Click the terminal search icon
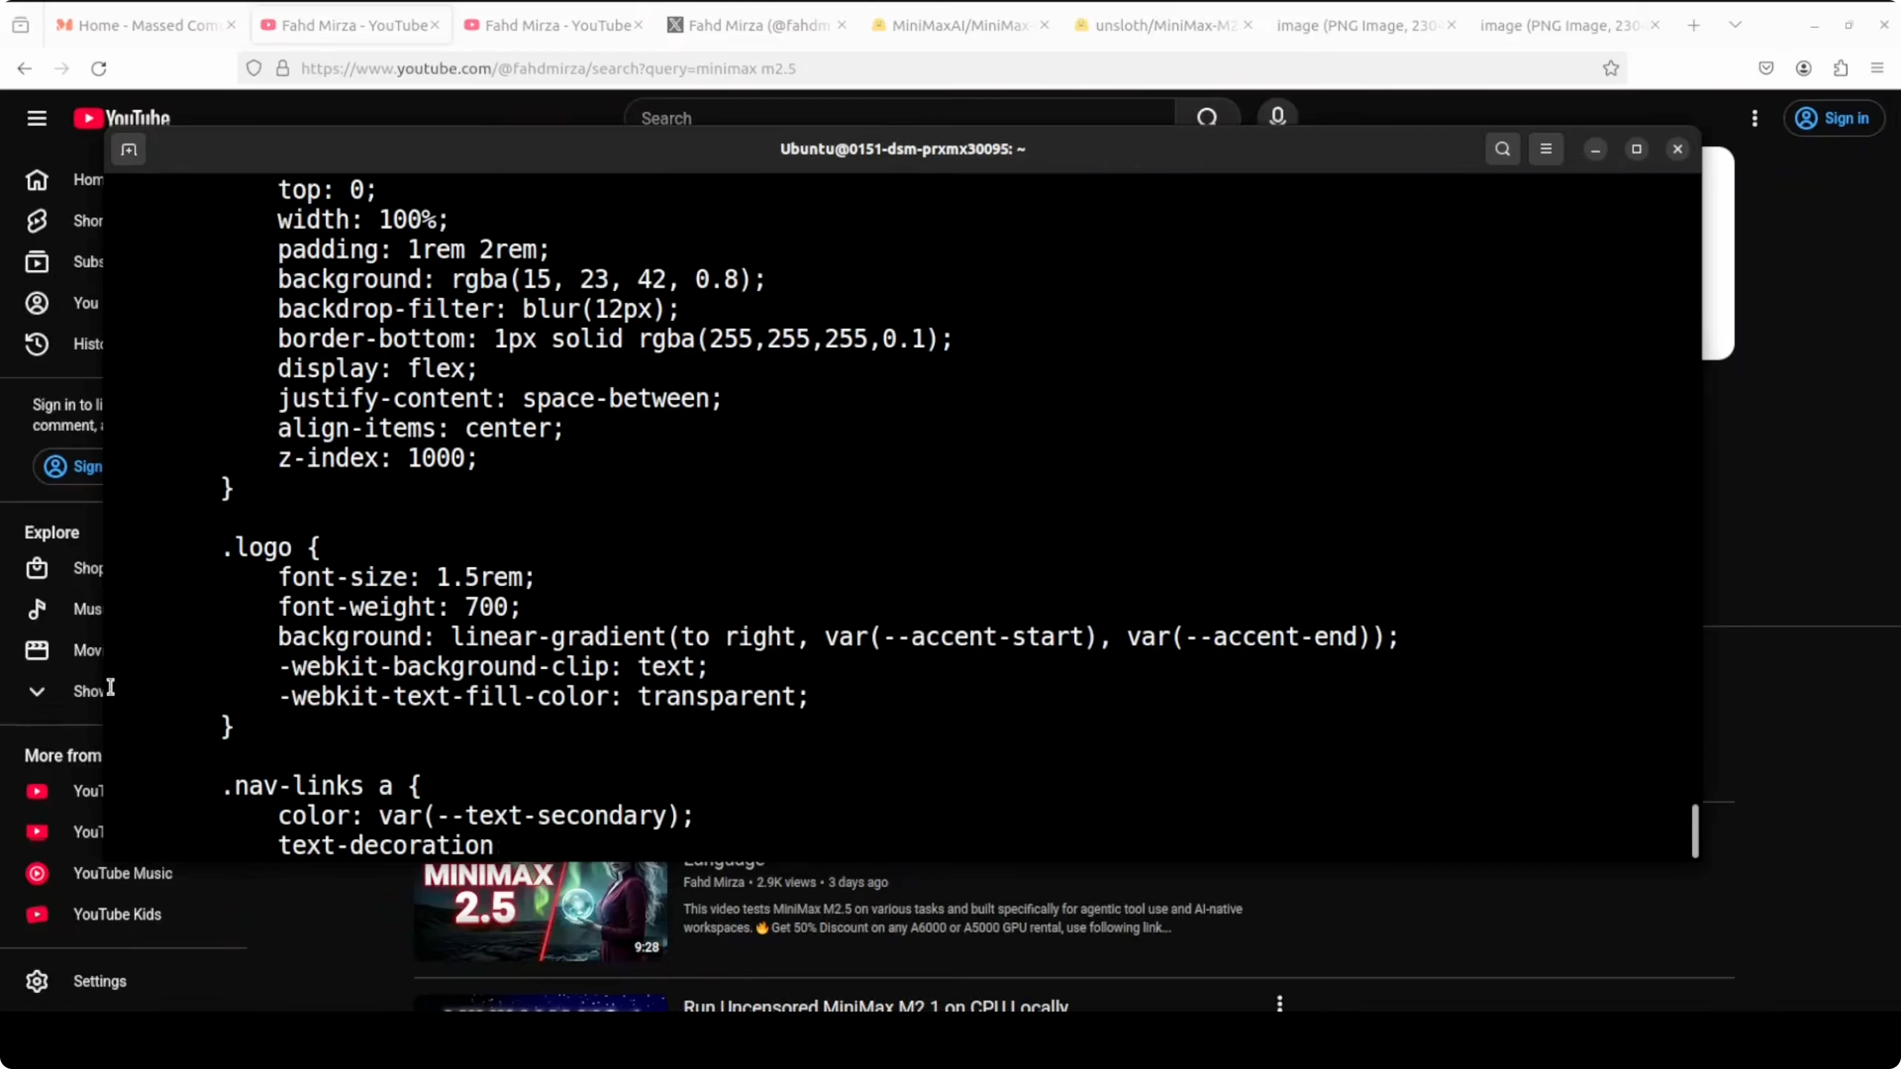This screenshot has height=1069, width=1901. coord(1502,148)
